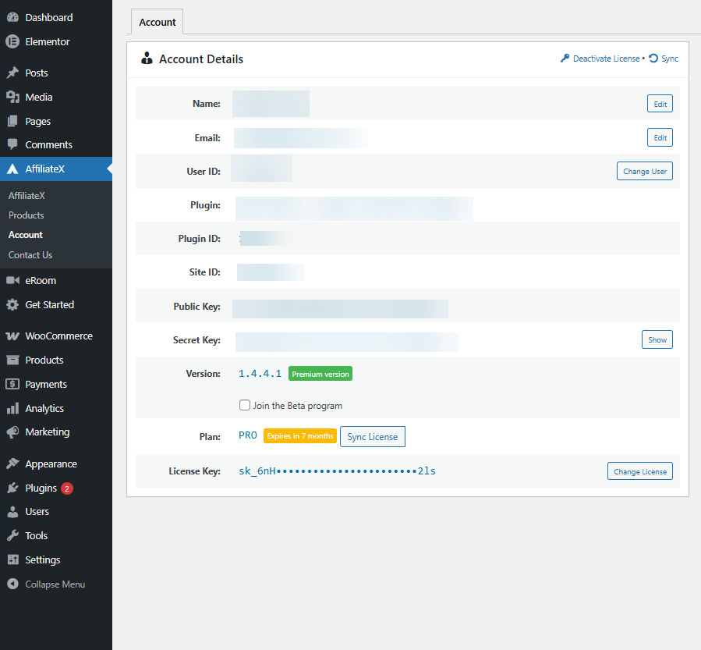This screenshot has width=701, height=650.
Task: Click the Users person icon
Action: pos(12,512)
